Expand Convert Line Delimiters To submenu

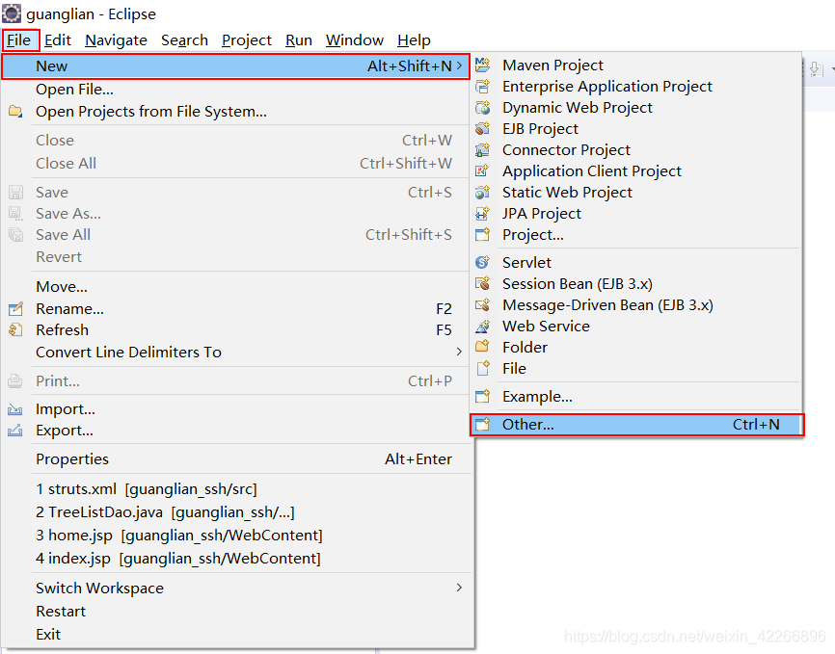[459, 352]
